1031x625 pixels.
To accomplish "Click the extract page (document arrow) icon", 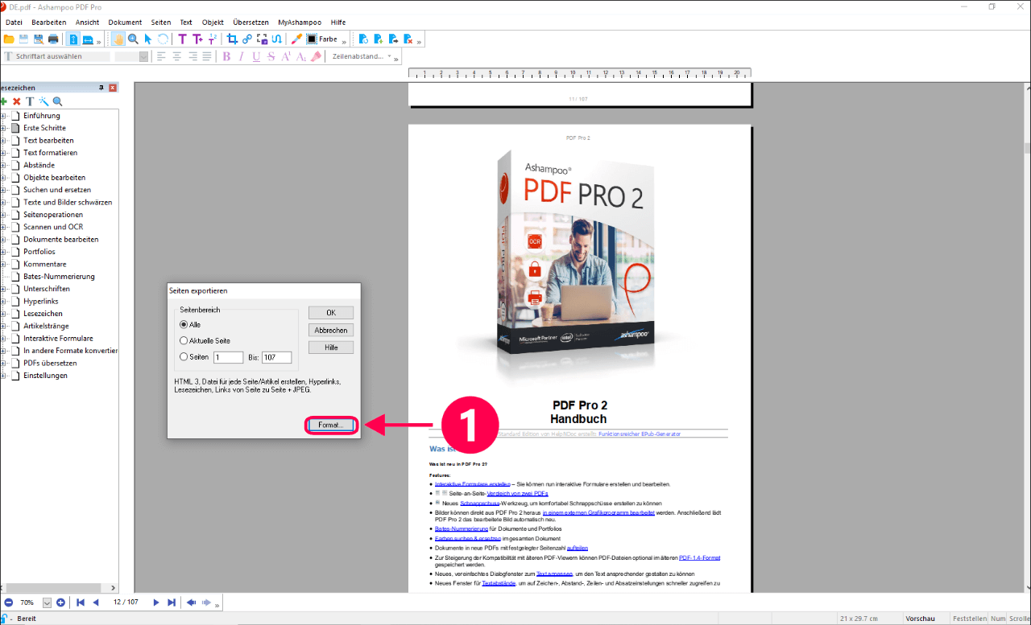I will coord(393,39).
